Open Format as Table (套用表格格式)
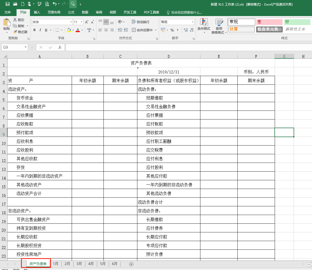This screenshot has height=270, width=312. point(219,26)
